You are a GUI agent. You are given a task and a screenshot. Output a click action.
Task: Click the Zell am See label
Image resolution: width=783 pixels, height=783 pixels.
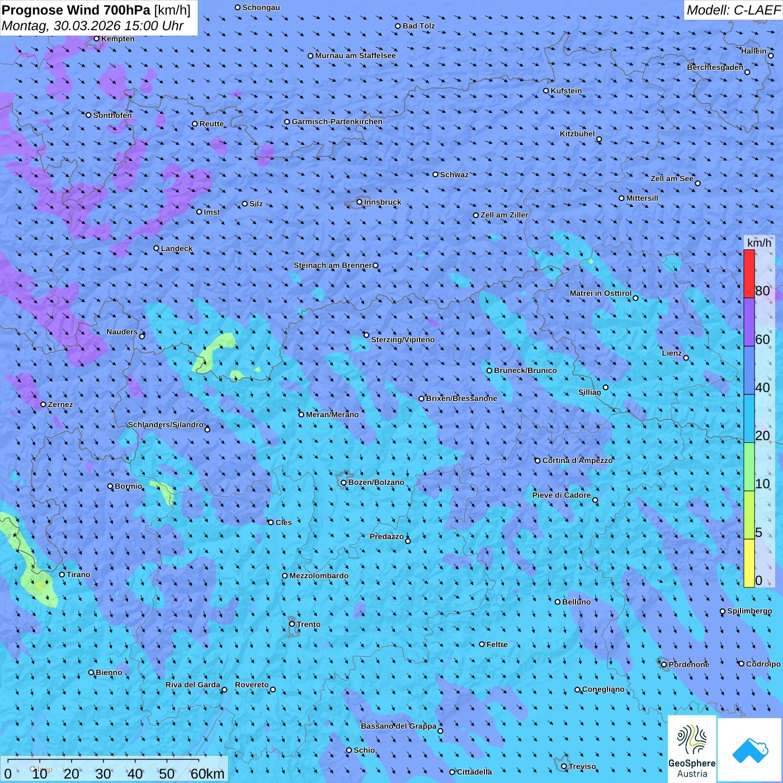(672, 178)
